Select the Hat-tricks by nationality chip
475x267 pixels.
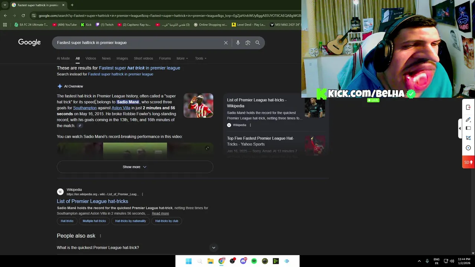[131, 221]
